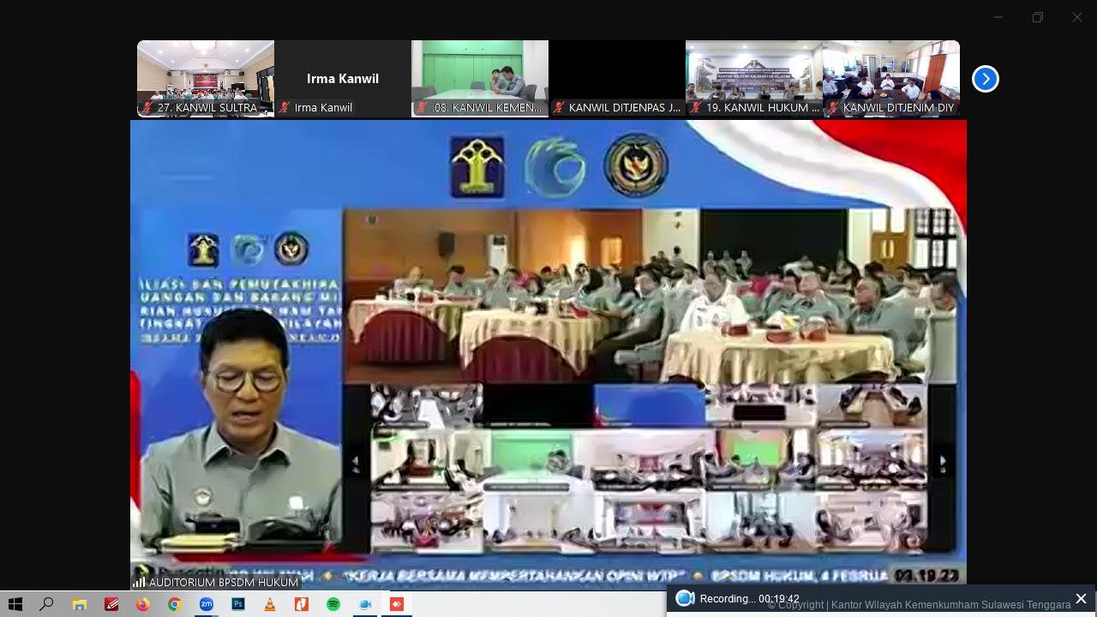Select the KANWIL DITJENIM DIY participant thumbnail
The width and height of the screenshot is (1097, 617).
[891, 78]
